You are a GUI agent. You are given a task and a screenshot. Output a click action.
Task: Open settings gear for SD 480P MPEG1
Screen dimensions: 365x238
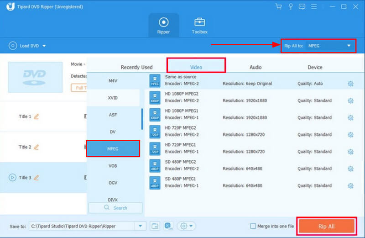[350, 186]
